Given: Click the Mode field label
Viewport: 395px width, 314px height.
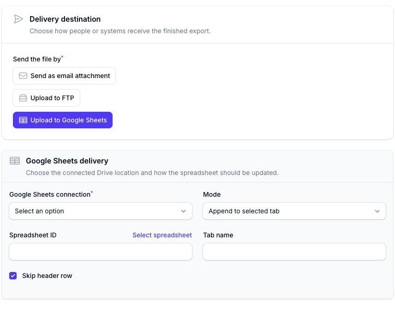Looking at the screenshot, I should click(x=212, y=194).
